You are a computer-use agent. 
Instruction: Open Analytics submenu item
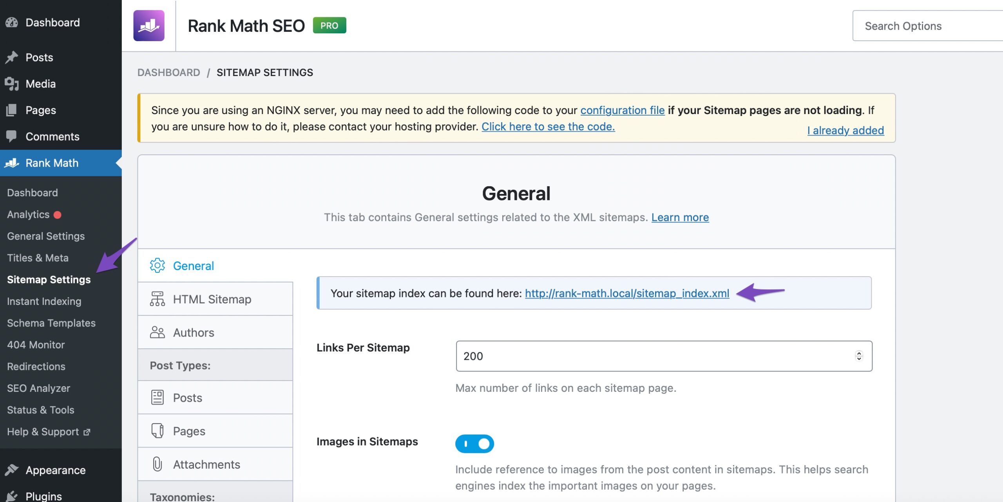point(28,214)
